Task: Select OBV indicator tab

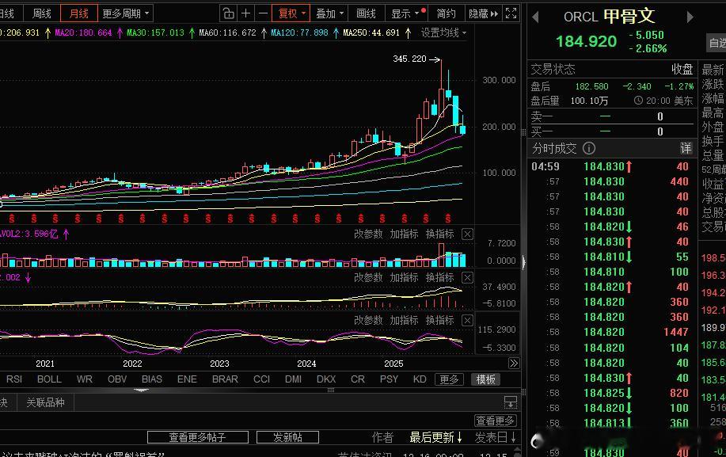Action: tap(117, 379)
